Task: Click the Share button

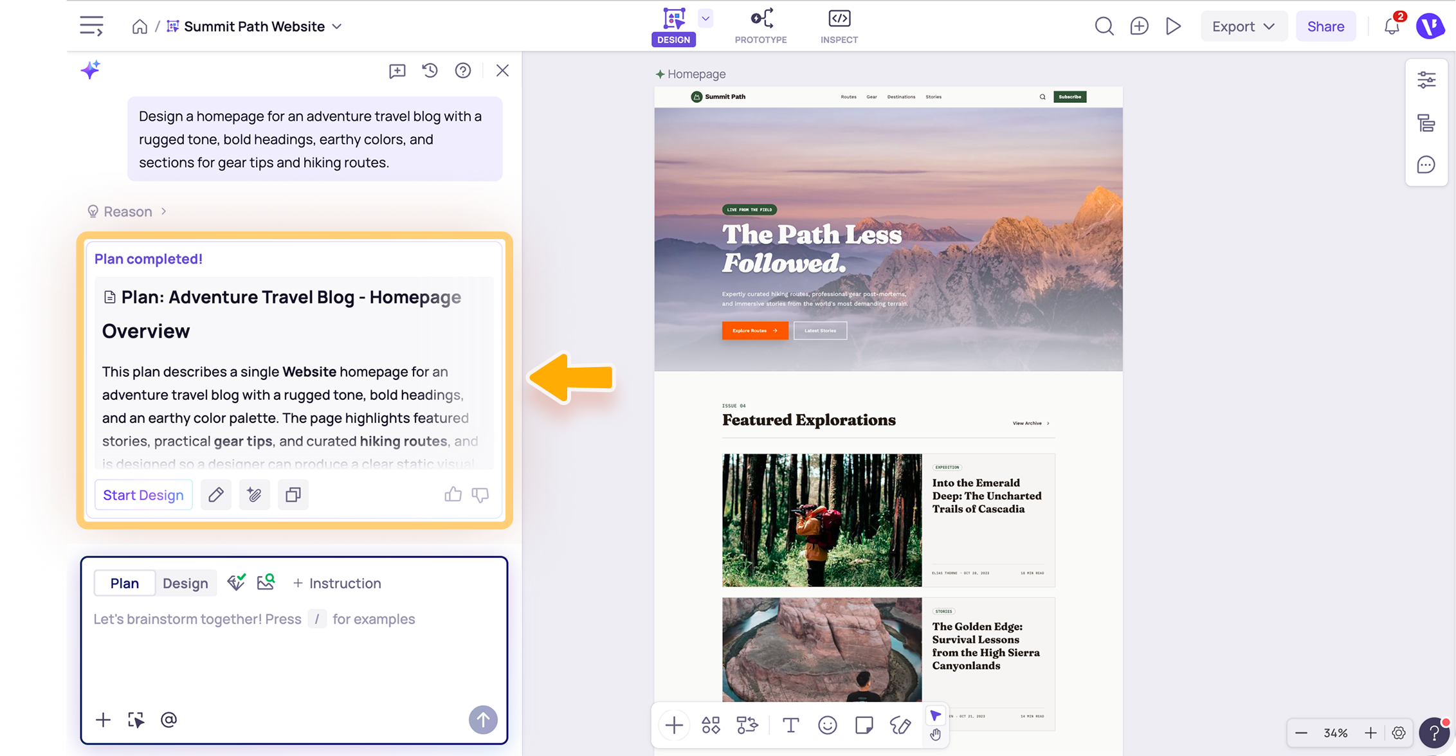Action: (x=1325, y=26)
